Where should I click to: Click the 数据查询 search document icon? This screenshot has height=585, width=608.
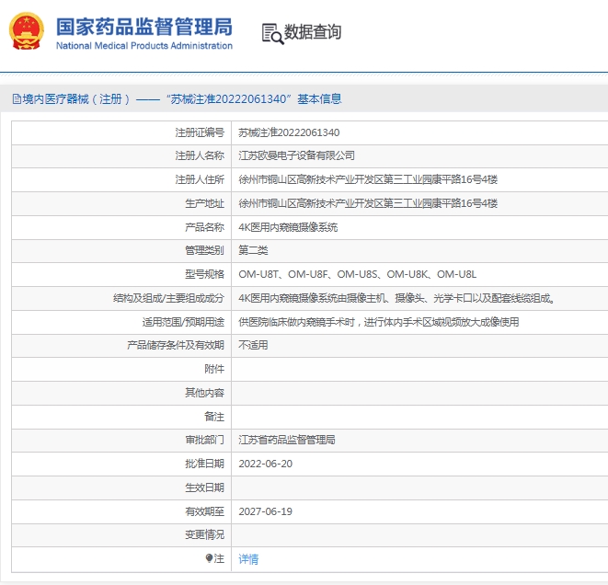point(272,34)
